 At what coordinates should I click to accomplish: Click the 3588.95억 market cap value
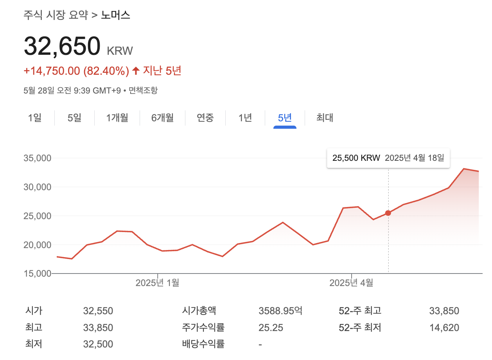pos(280,311)
